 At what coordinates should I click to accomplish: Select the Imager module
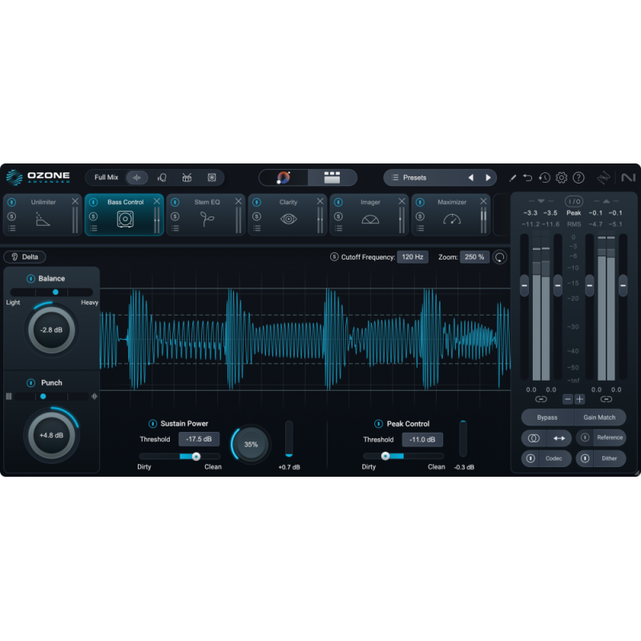click(x=369, y=201)
